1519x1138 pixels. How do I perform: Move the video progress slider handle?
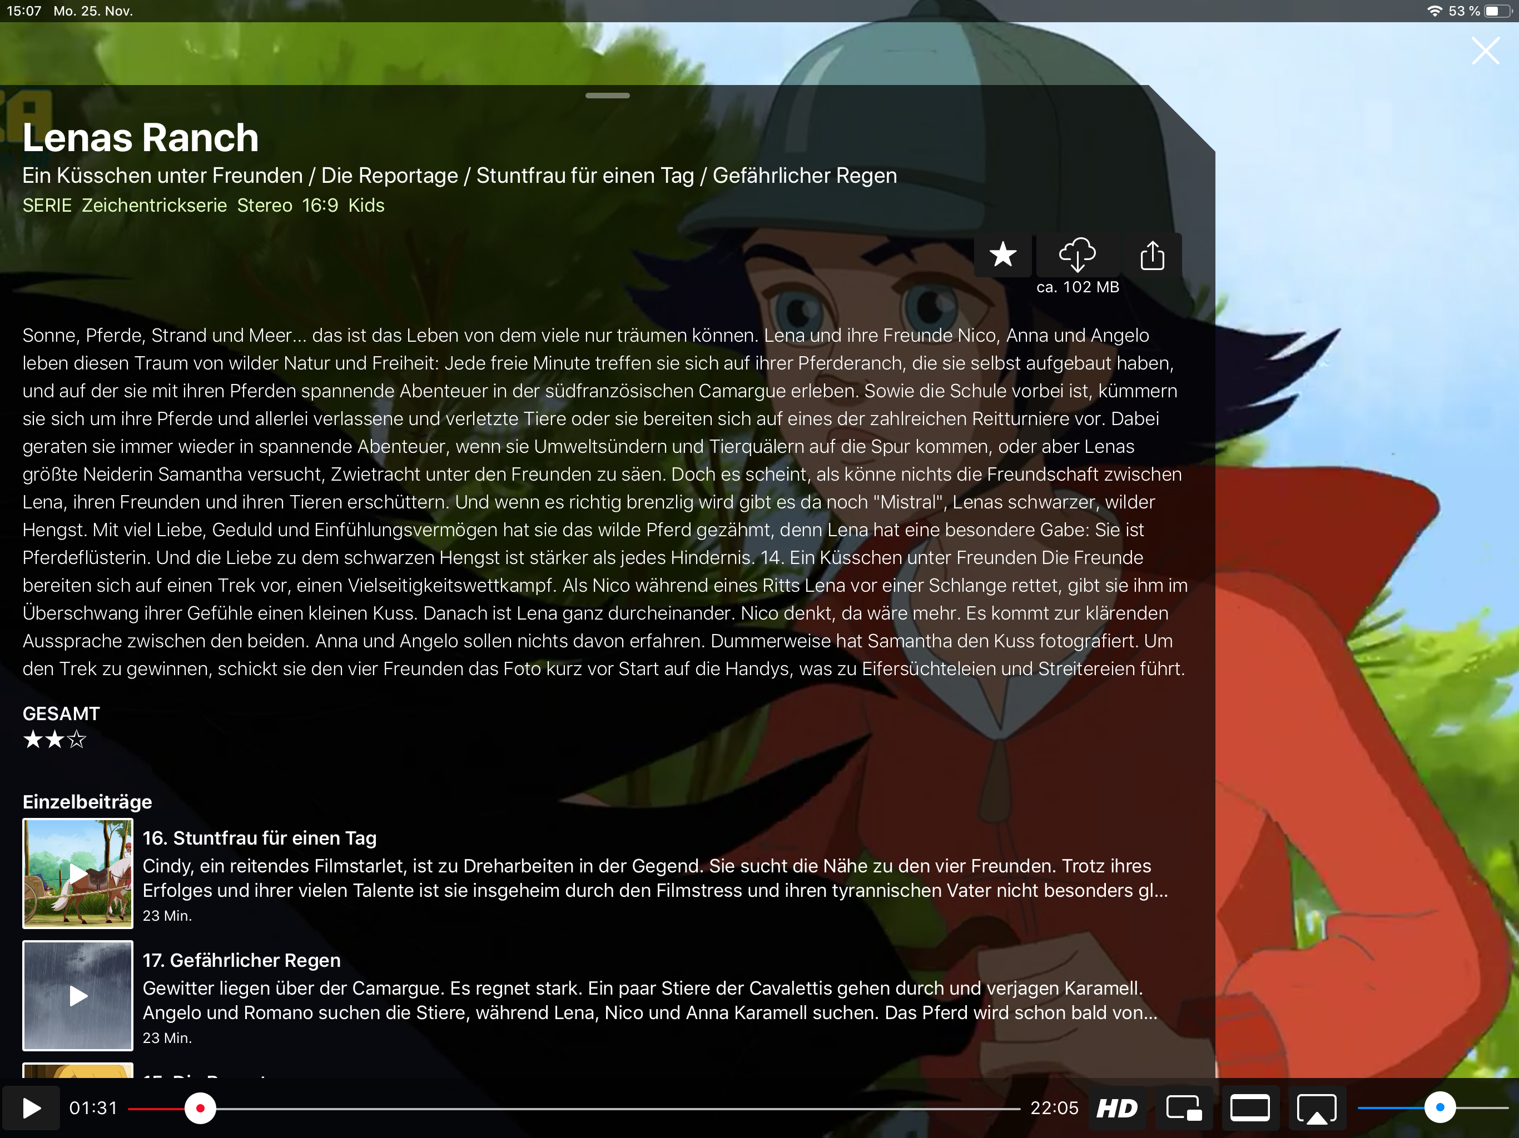[200, 1109]
